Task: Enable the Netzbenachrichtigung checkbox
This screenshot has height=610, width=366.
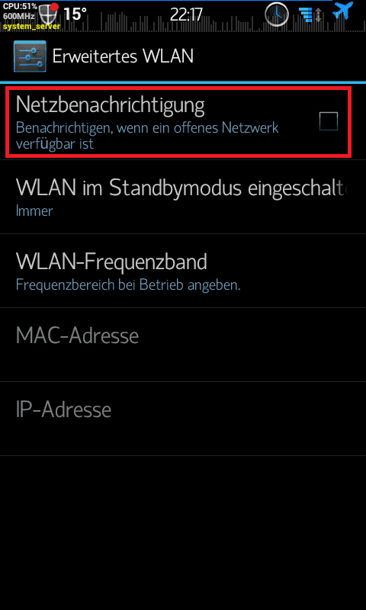Action: point(329,121)
